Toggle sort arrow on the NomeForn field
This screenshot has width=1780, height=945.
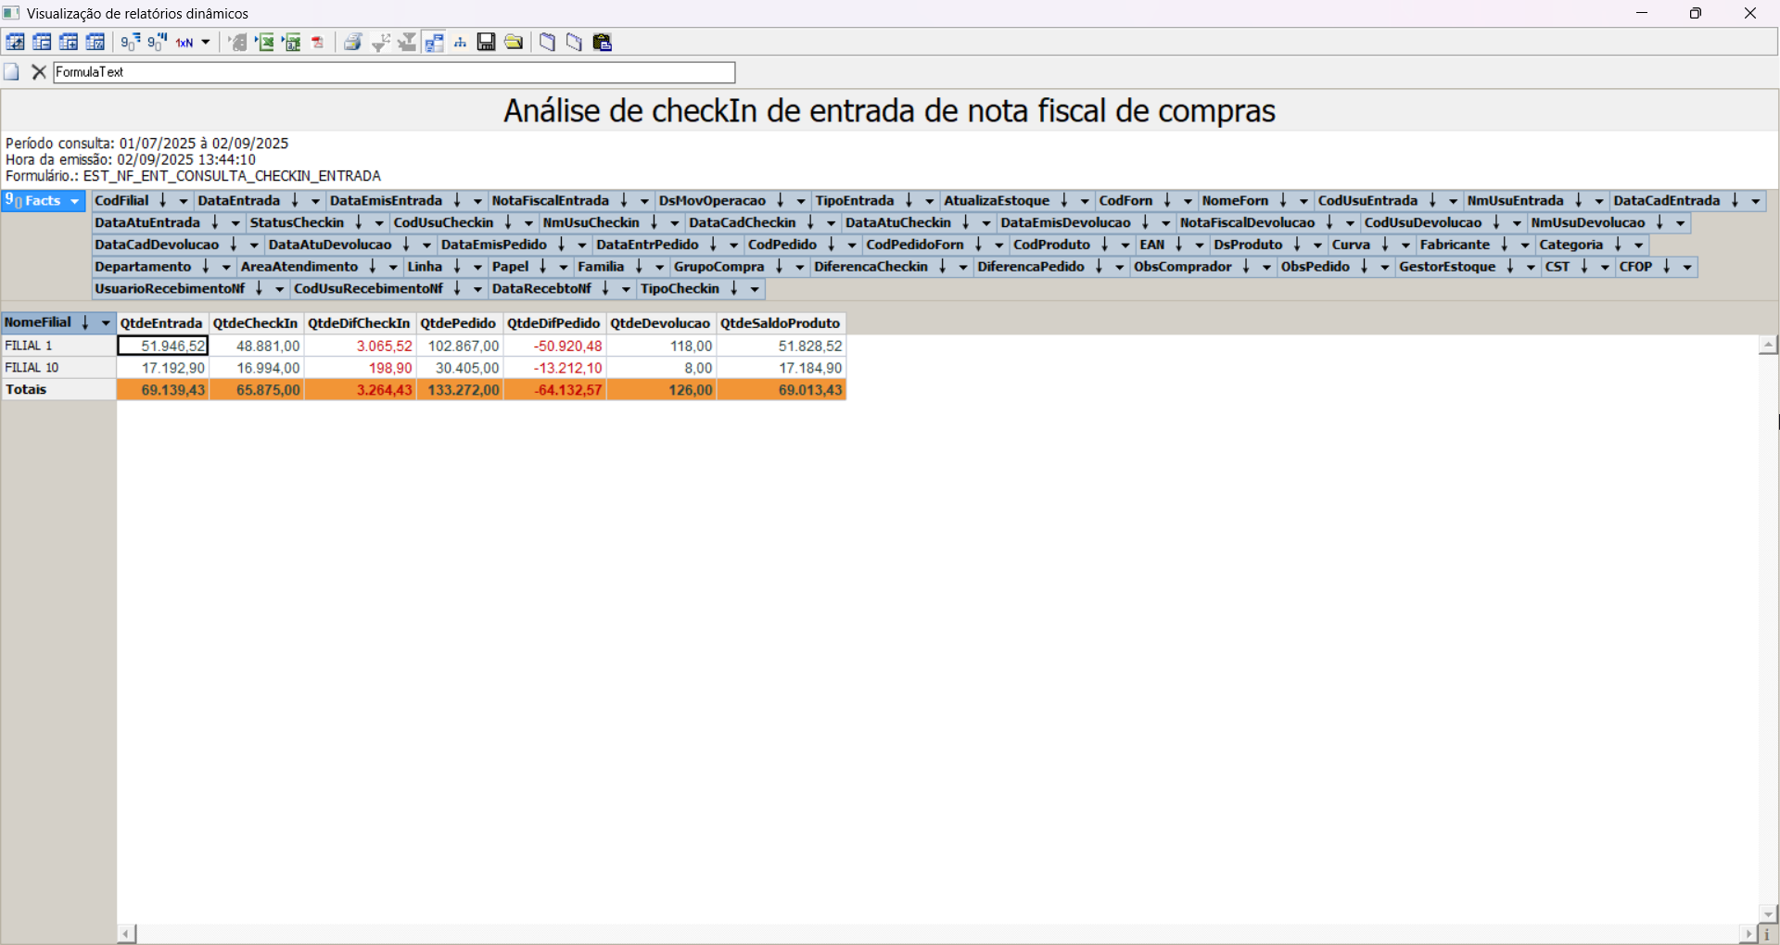(x=1283, y=201)
